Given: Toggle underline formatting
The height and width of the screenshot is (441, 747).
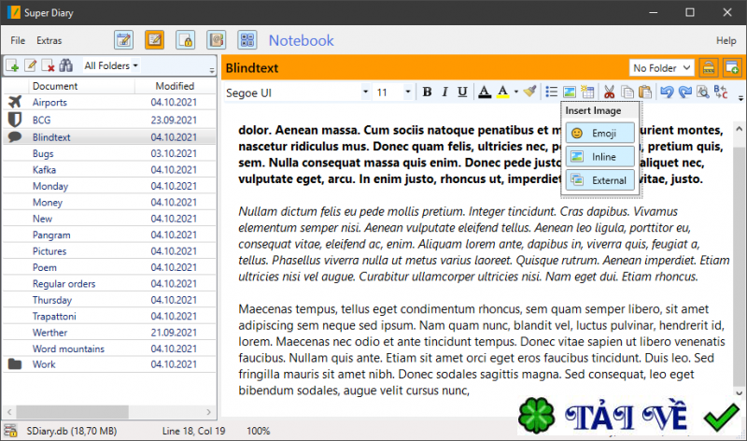Looking at the screenshot, I should [462, 92].
